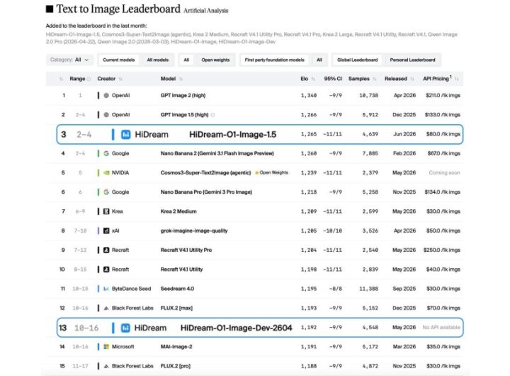This screenshot has width=510, height=376.
Task: Click the Microsoft logo beside MAI-Image-2
Action: (106, 347)
